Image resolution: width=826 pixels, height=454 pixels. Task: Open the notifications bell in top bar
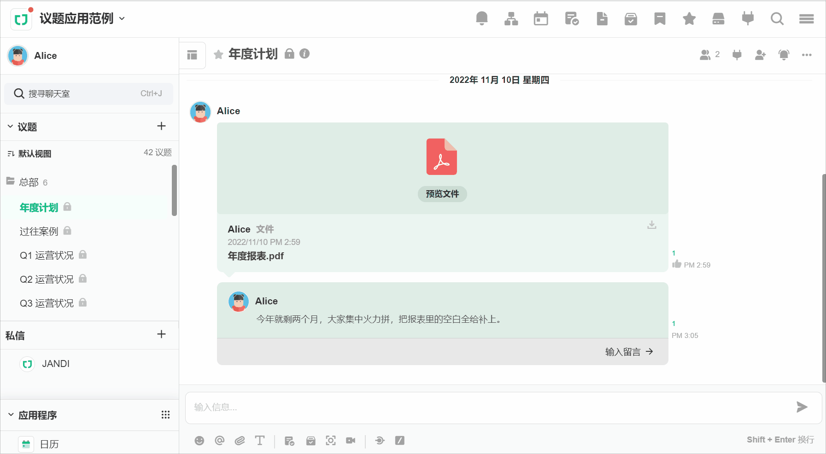point(481,18)
